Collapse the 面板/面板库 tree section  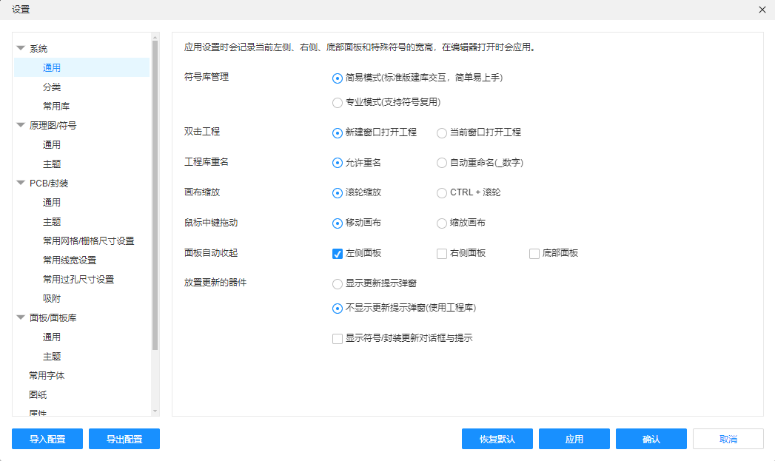pyautogui.click(x=21, y=317)
